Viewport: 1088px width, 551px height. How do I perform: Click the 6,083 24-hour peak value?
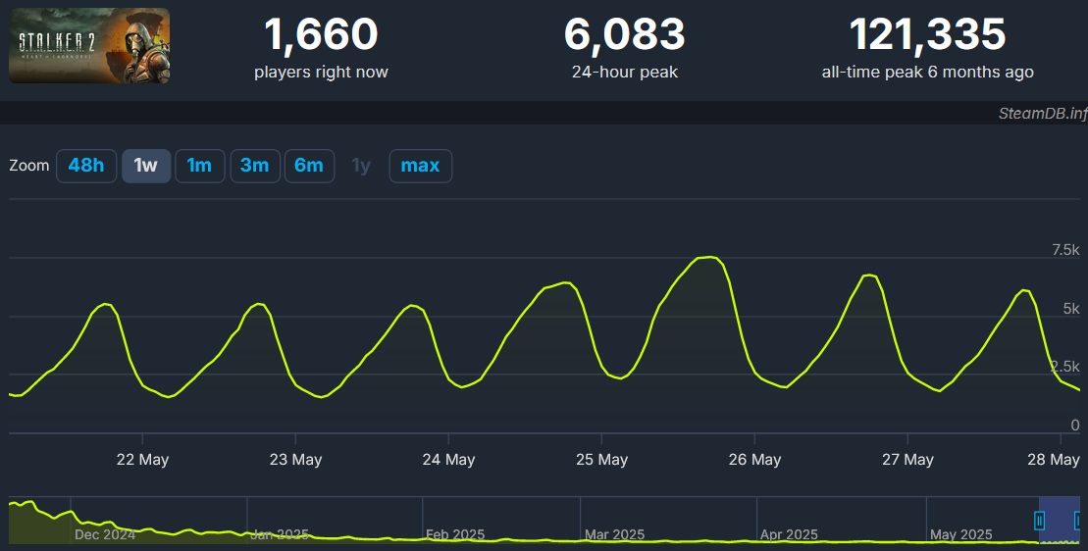(x=625, y=34)
